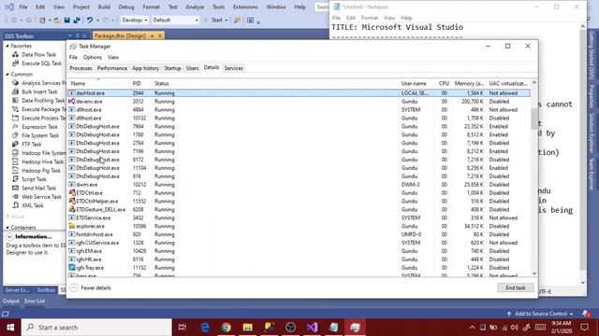
Task: Select the Hadoop Pig Task icon in toolbox
Action: tap(15, 170)
